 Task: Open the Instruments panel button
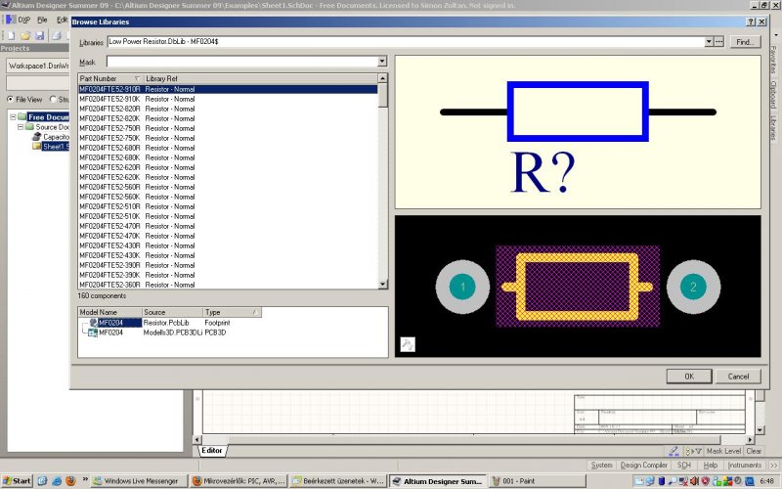(745, 466)
